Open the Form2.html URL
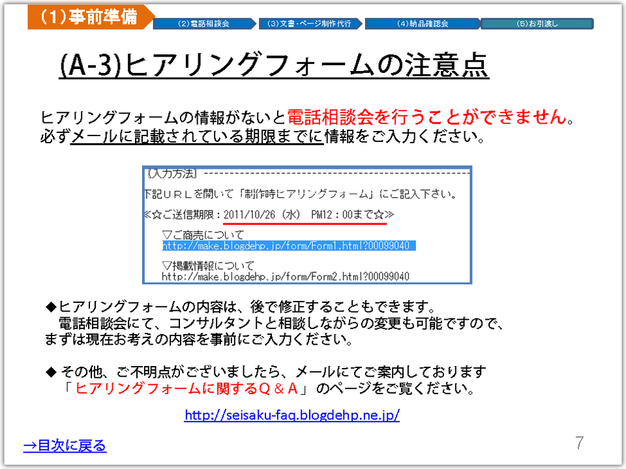 pos(286,276)
